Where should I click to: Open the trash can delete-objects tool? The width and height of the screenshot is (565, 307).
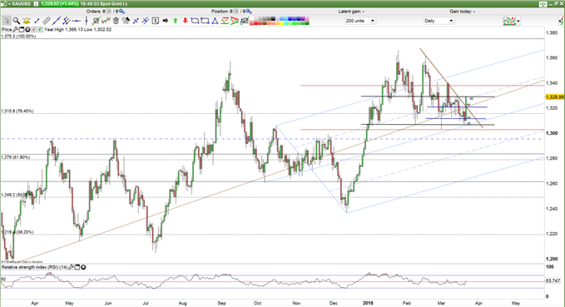click(116, 21)
